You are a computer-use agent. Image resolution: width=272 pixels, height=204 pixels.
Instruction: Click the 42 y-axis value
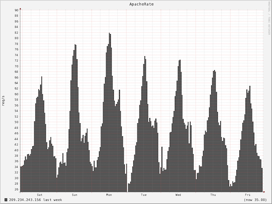[16, 144]
